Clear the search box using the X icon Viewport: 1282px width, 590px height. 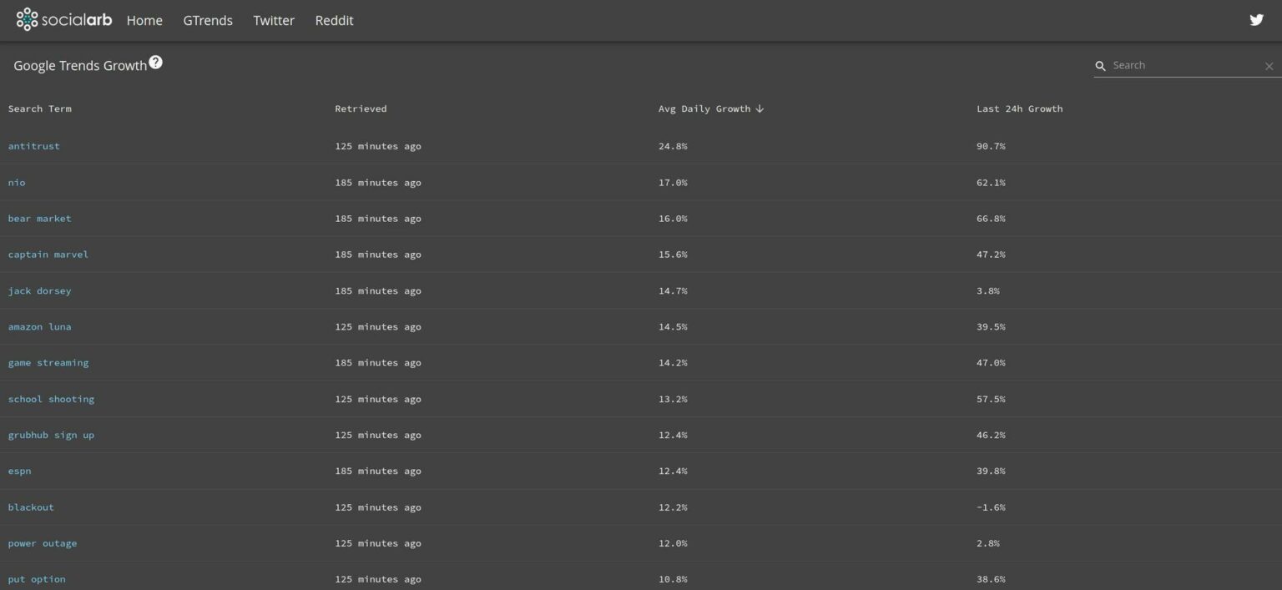point(1269,65)
